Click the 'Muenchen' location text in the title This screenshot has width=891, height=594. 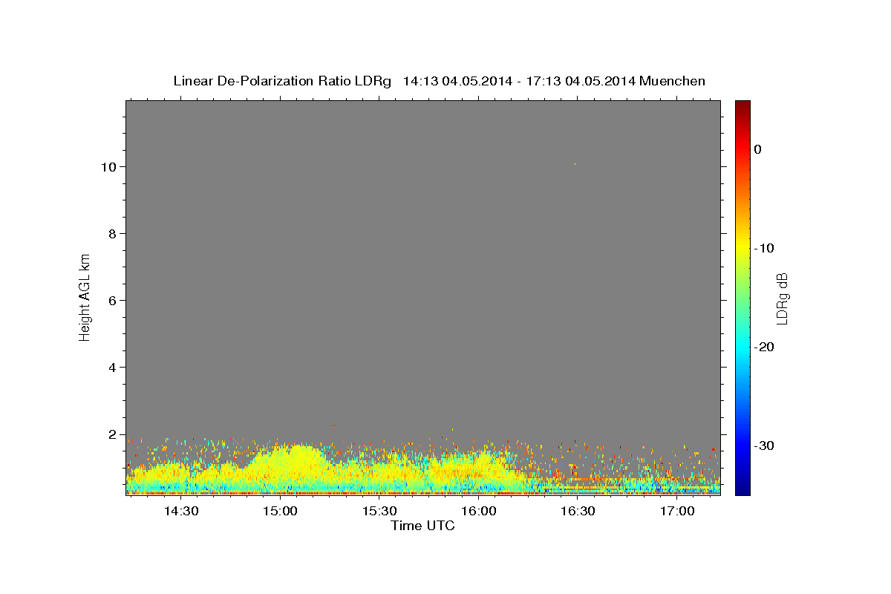(x=672, y=81)
